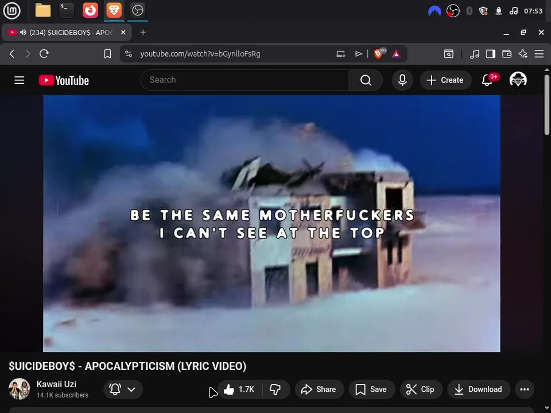Viewport: 551px width, 413px height.
Task: Submit search with the magnifier button
Action: coord(366,80)
